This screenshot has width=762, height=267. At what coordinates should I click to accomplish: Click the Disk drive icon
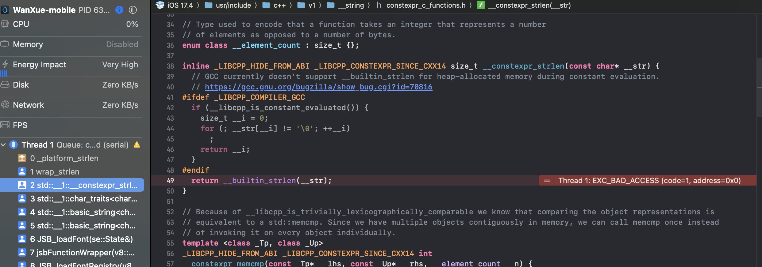coord(5,85)
